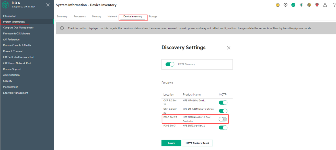Close the Discovery Settings dialog
The image size is (336, 150).
229,48
